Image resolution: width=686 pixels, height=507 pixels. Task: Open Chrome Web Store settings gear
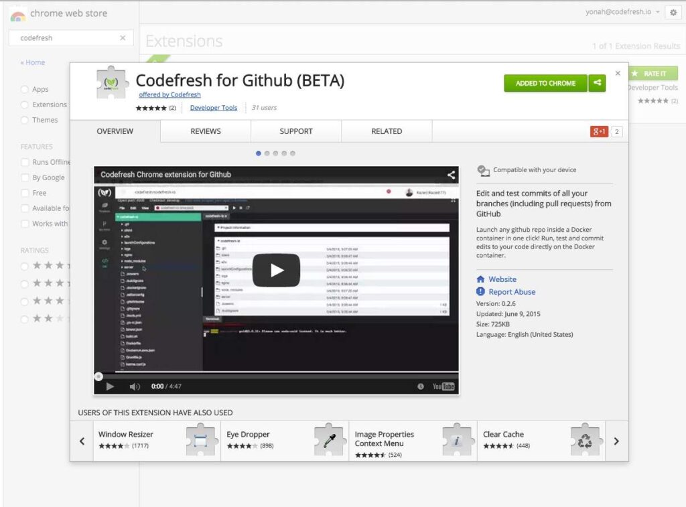click(674, 12)
